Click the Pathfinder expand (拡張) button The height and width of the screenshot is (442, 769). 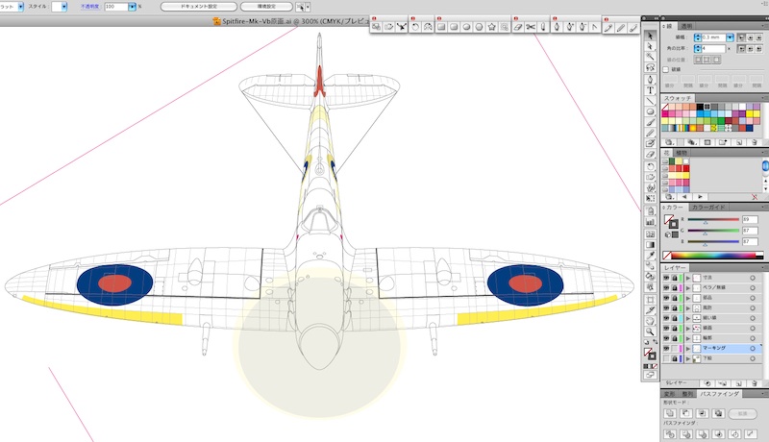(742, 413)
